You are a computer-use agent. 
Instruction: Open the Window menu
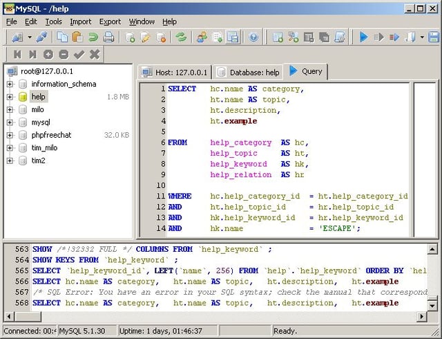pos(142,21)
